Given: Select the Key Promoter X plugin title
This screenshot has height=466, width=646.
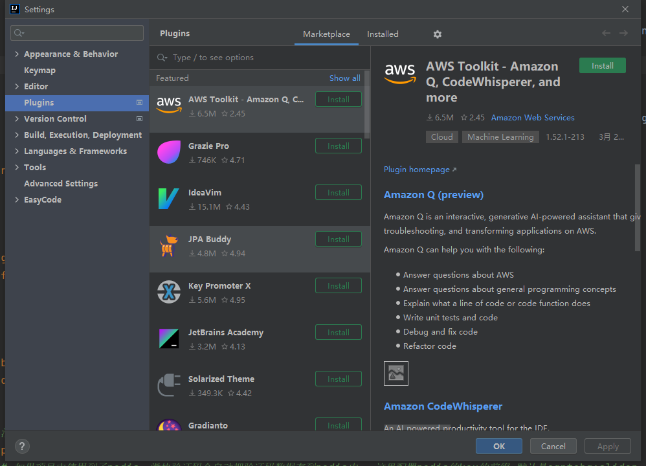Looking at the screenshot, I should (x=219, y=286).
